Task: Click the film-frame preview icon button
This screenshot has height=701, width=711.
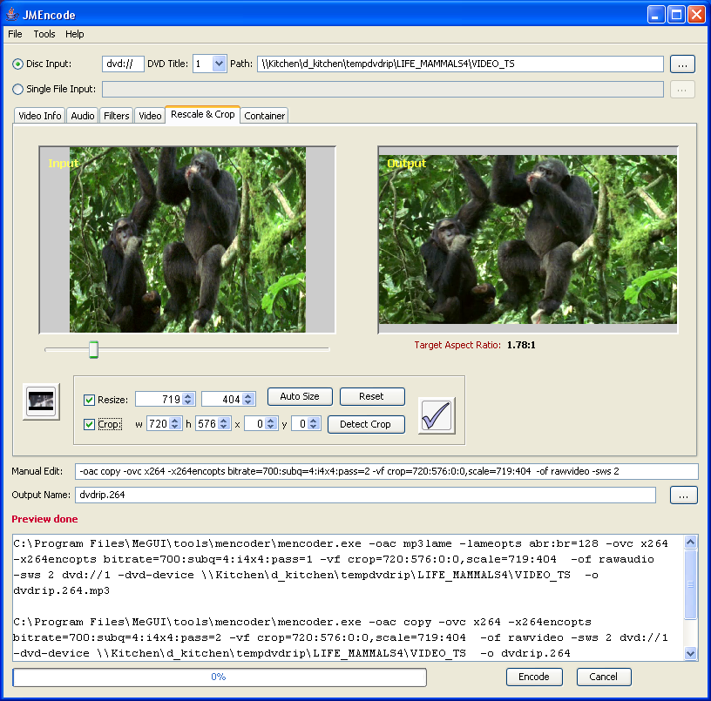Action: point(41,401)
